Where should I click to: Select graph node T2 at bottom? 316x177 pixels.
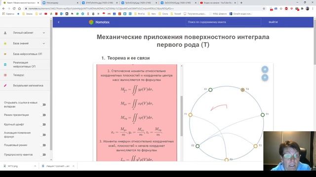coord(226,160)
